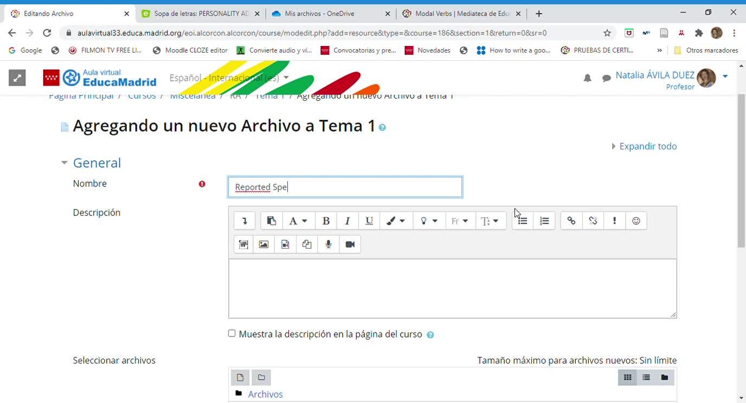Click the underline formatting button
This screenshot has height=403, width=746.
pyautogui.click(x=369, y=221)
